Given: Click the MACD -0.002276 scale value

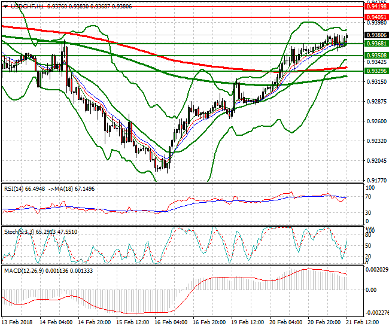Looking at the screenshot, I should [376, 312].
